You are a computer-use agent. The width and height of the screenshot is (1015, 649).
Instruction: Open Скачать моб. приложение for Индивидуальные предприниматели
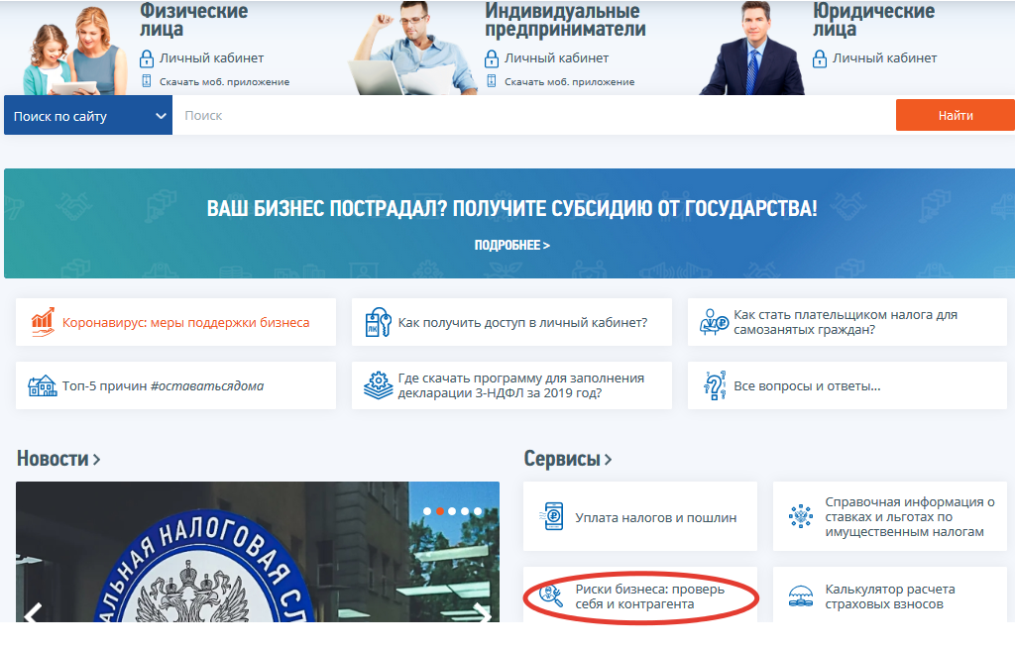(570, 81)
